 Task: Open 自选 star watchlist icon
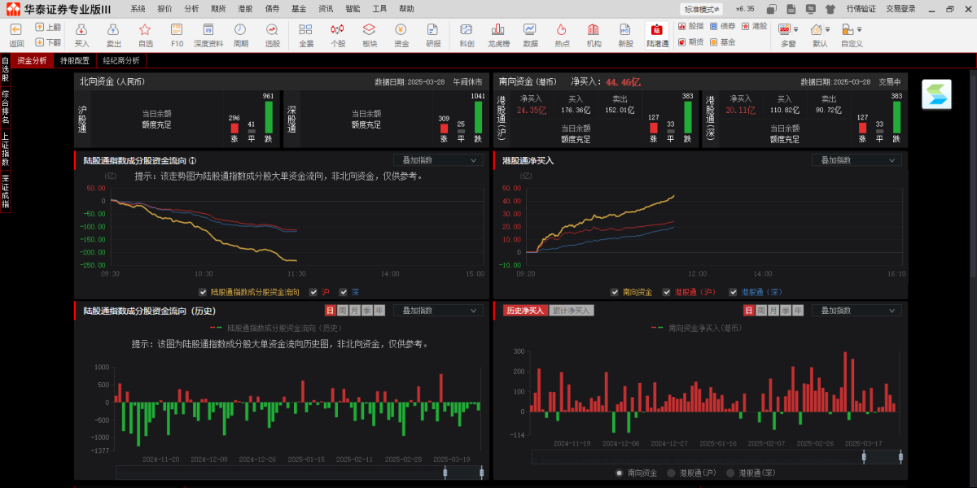pos(146,33)
